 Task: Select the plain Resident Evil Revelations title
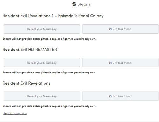[x=26, y=83]
